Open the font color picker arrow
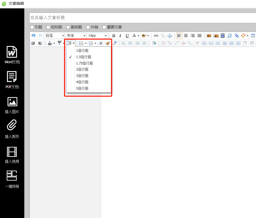Viewport: 256px width, 218px height. coord(139,36)
